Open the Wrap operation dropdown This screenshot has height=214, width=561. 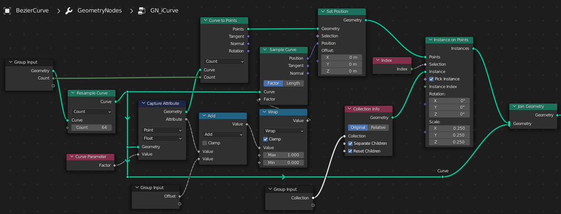tap(284, 131)
